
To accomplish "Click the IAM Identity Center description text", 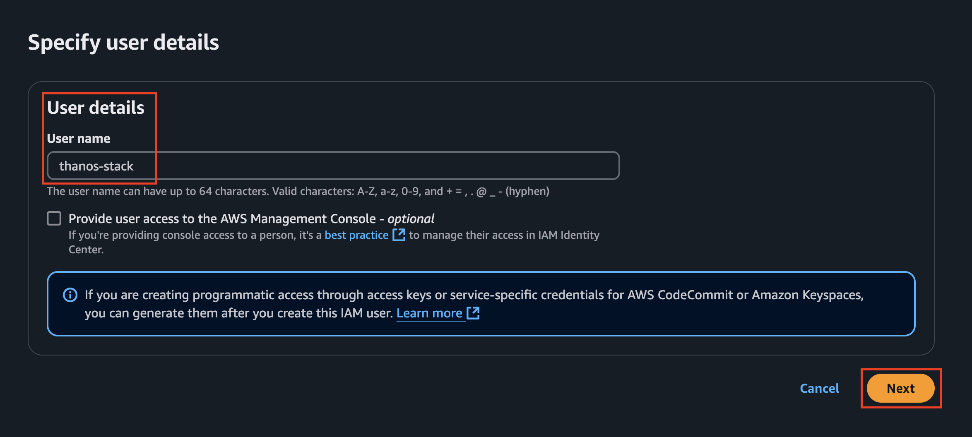I will 334,242.
